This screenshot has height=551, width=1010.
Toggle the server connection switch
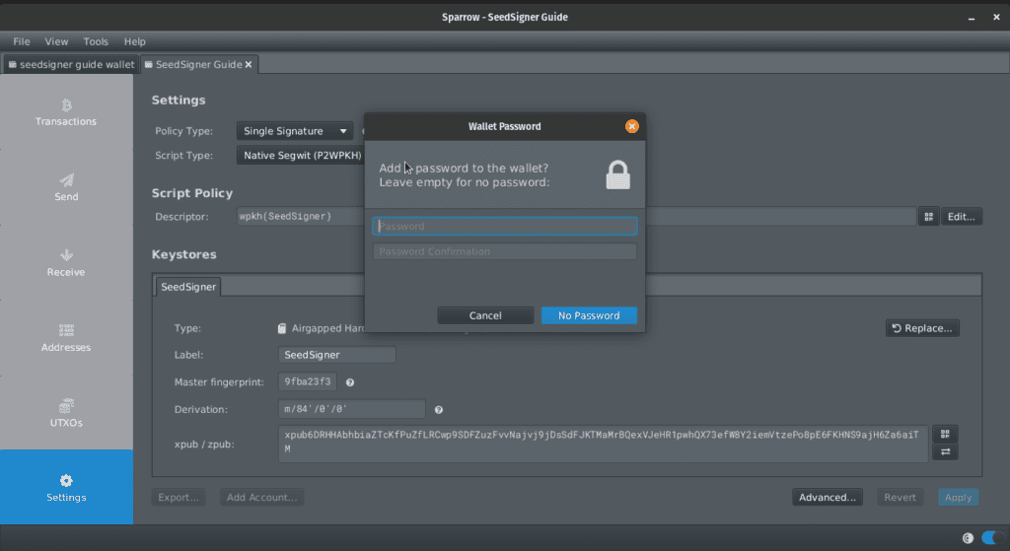click(992, 537)
